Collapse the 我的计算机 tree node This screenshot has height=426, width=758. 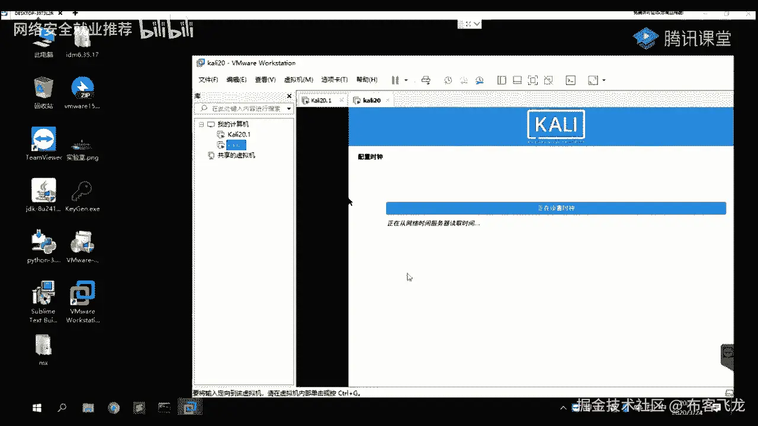click(x=201, y=124)
